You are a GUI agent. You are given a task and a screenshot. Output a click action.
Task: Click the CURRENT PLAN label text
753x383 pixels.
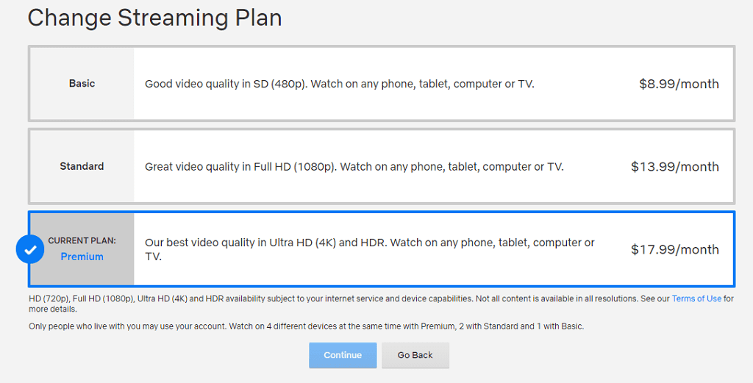click(x=82, y=240)
